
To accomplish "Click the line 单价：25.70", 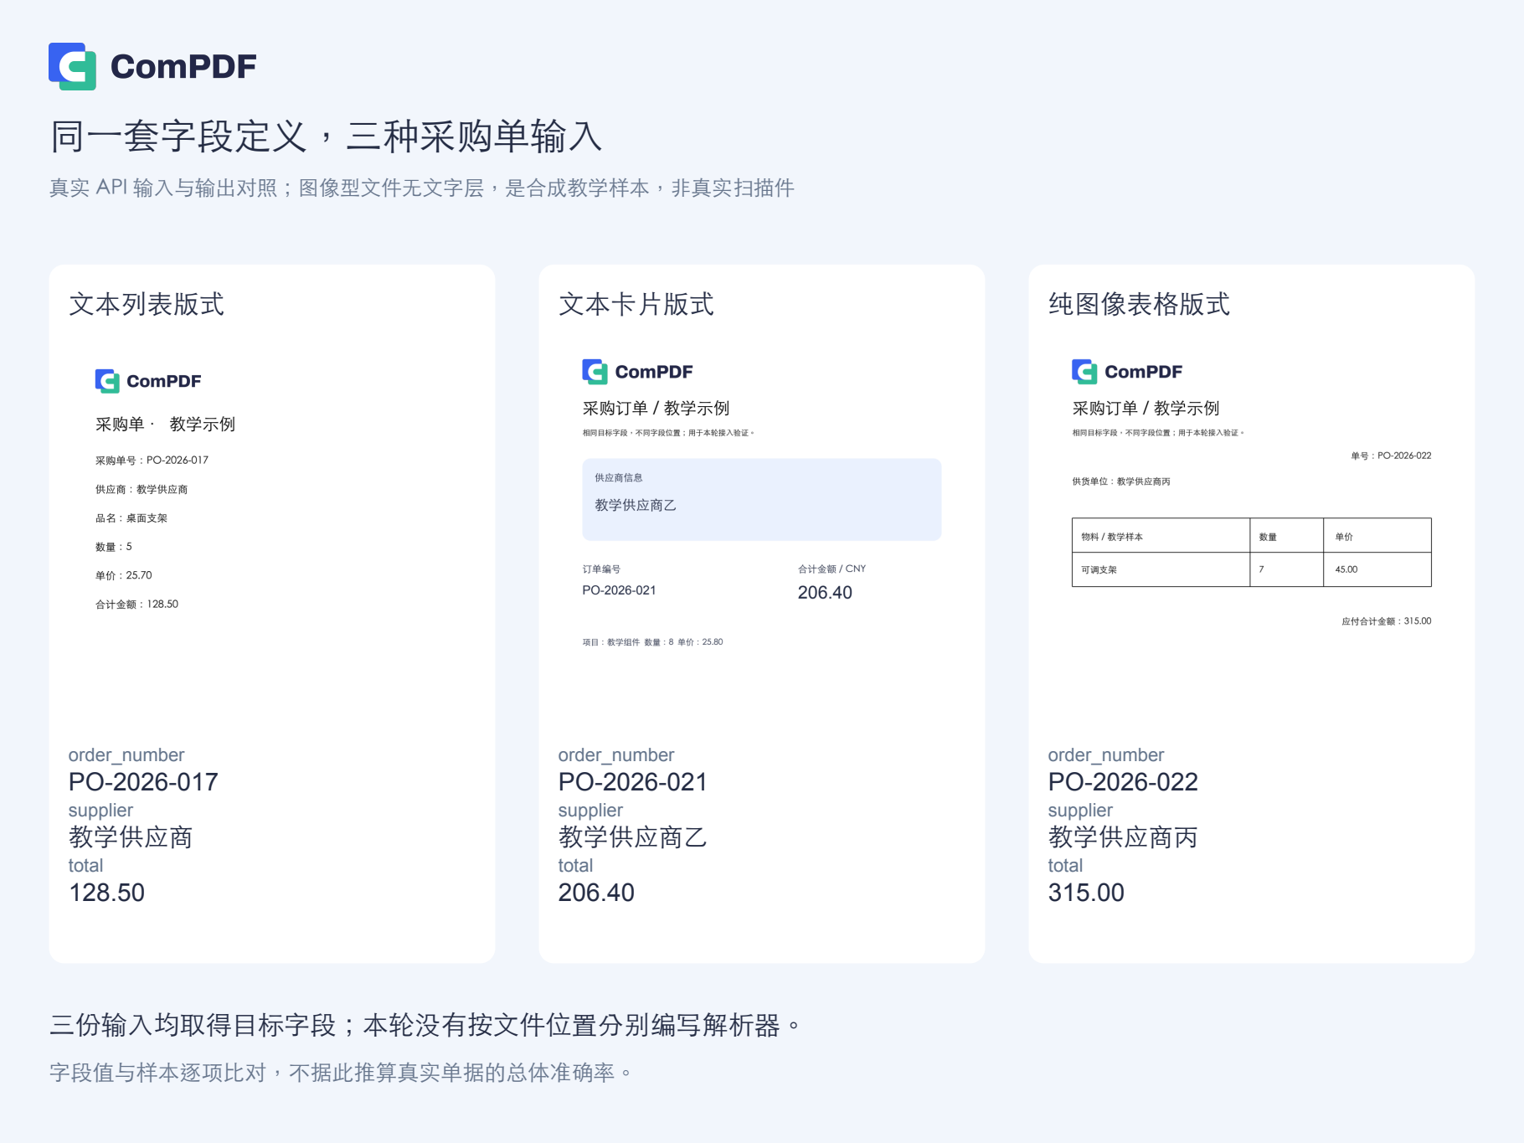I will [x=123, y=575].
